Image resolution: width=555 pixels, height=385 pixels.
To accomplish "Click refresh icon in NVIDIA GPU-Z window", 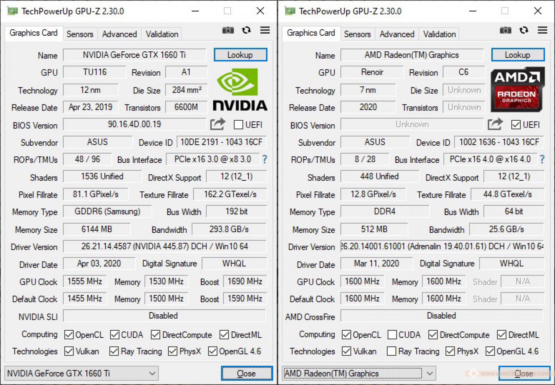I will pos(246,30).
